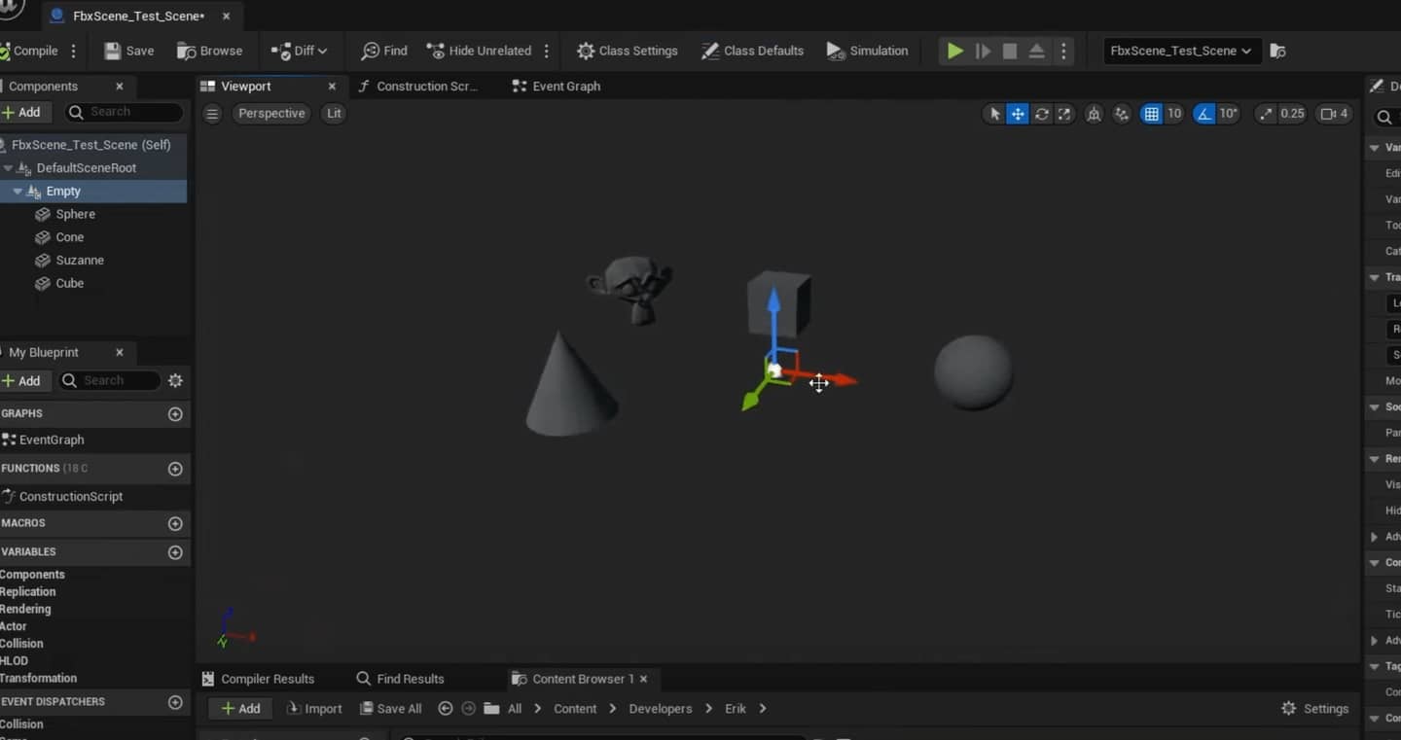Image resolution: width=1401 pixels, height=740 pixels.
Task: Toggle grid snapping in viewport
Action: (1151, 114)
